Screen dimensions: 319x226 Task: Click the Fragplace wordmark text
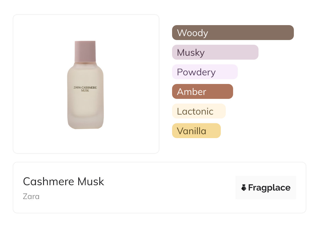[269, 188]
